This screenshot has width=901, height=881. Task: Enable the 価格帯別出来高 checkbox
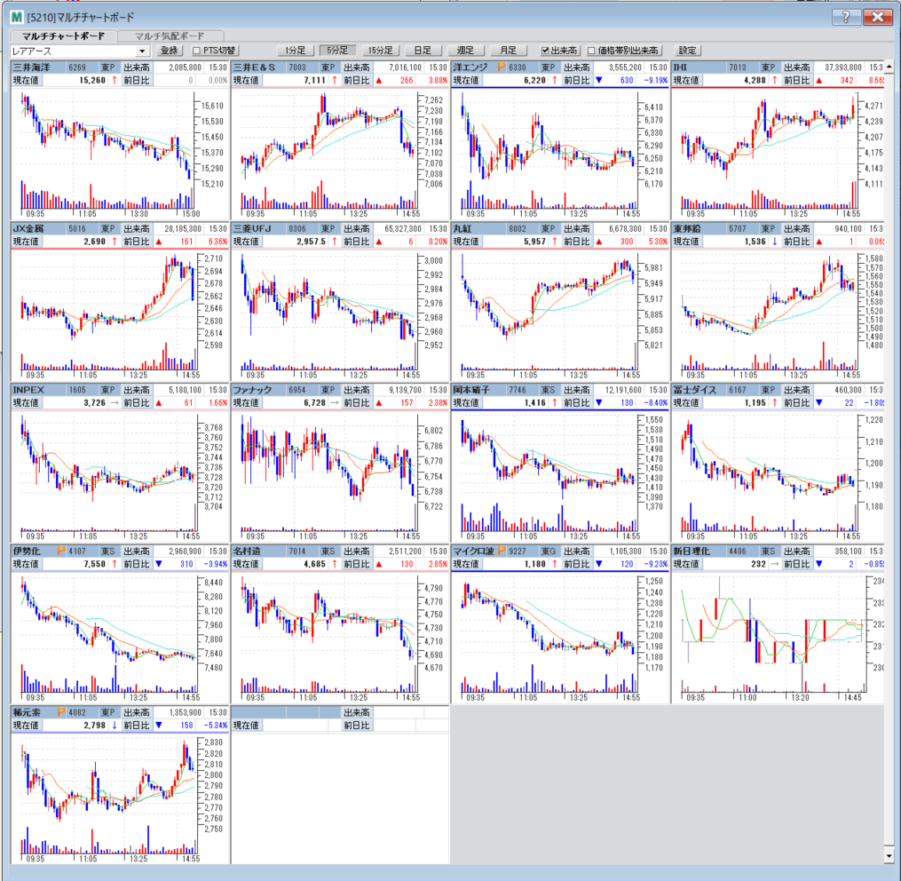pyautogui.click(x=592, y=51)
